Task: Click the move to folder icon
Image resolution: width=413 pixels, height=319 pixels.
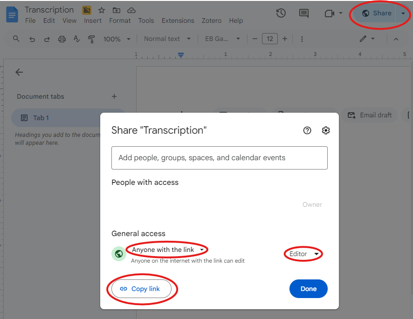Action: 117,10
